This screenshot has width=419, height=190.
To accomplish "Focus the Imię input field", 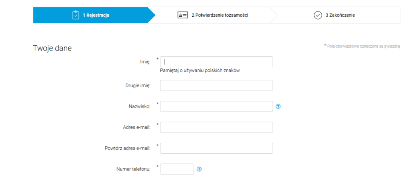I will [x=216, y=62].
